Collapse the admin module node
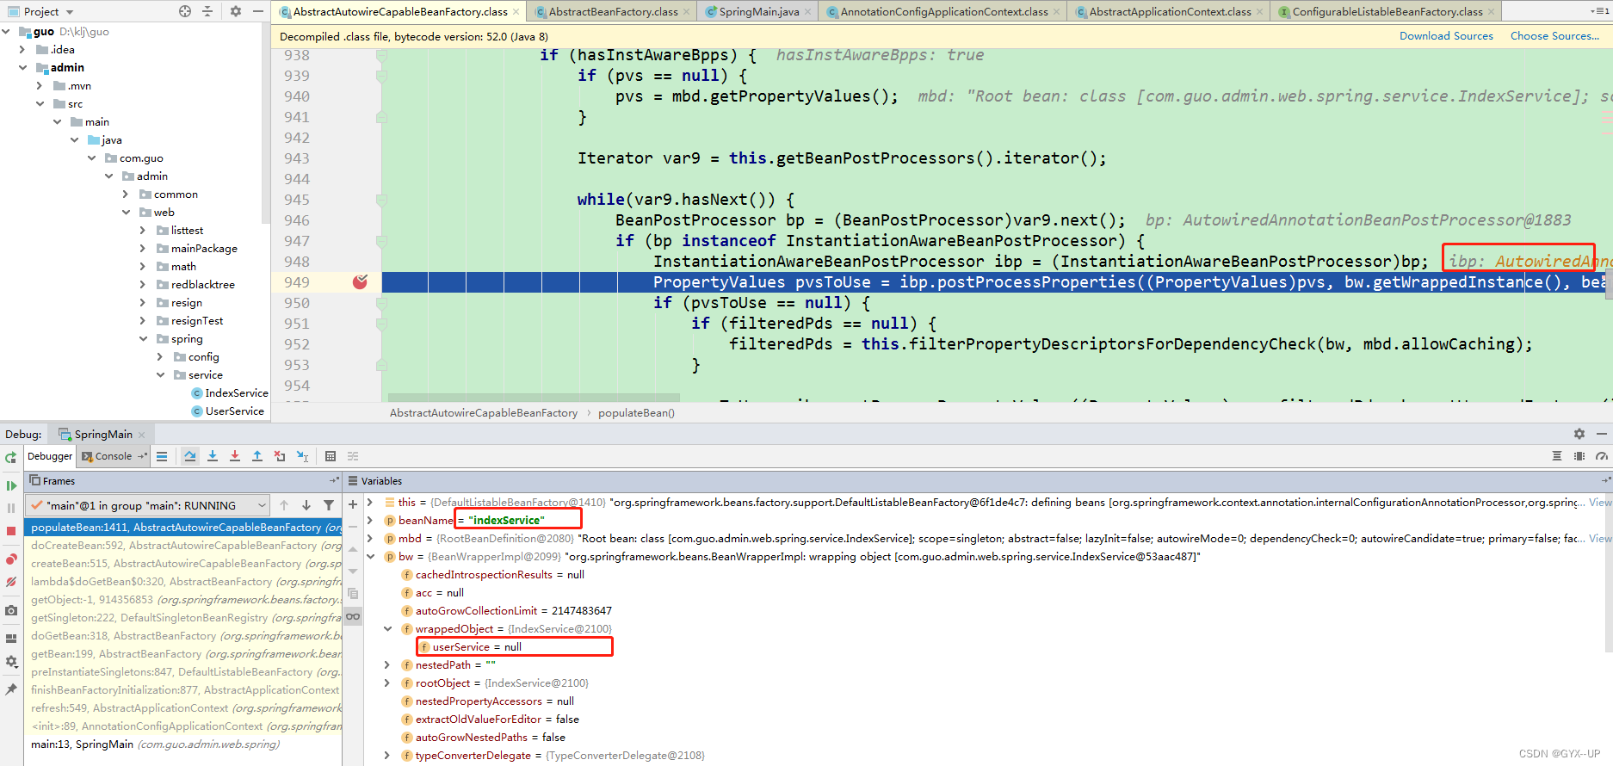 click(22, 68)
